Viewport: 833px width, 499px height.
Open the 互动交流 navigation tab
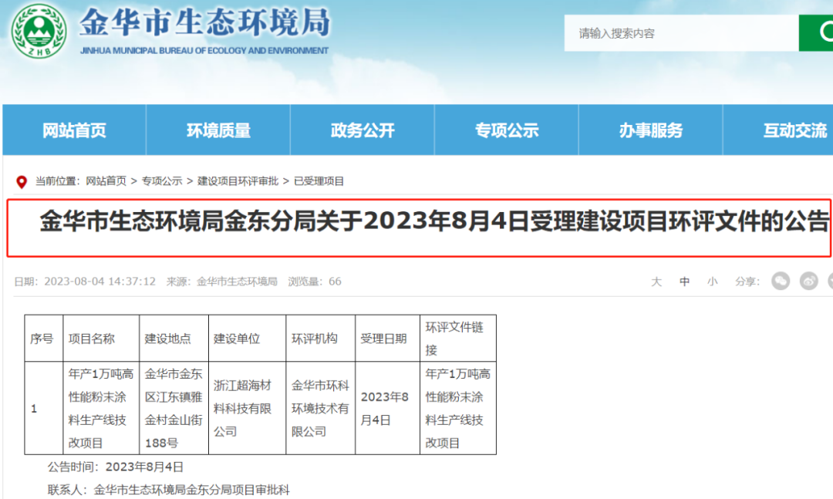click(794, 131)
